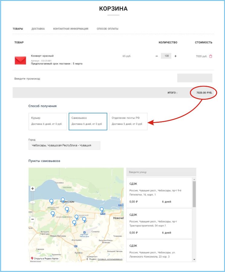Zoom in on the pickup map
This screenshot has height=272, width=225.
33,189
